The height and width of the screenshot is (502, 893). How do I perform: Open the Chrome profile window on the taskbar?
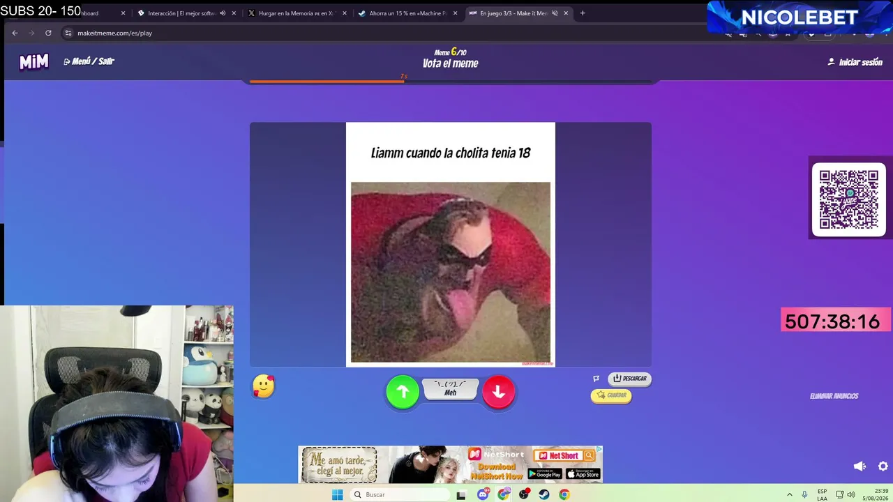[x=504, y=494]
